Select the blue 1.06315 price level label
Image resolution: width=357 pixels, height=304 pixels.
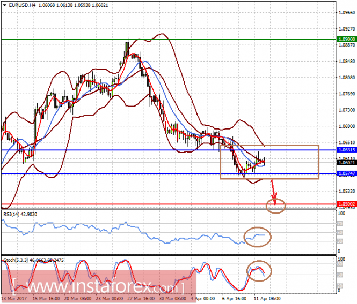coord(346,150)
